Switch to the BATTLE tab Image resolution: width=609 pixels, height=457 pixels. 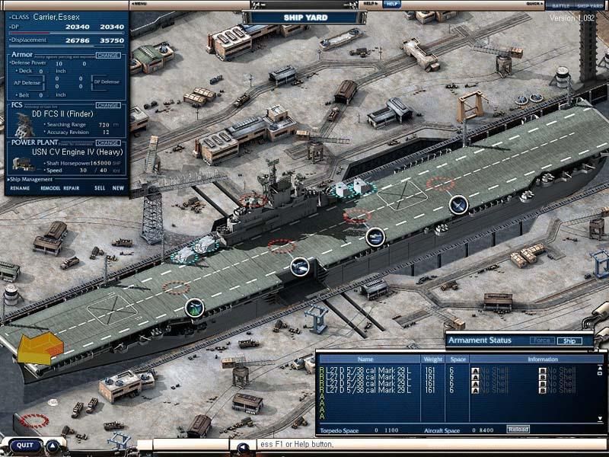[x=563, y=5]
